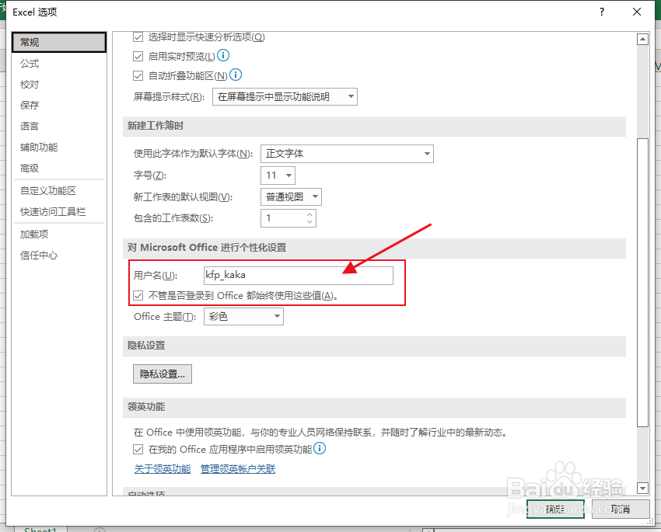Click the vertical scrollbar thumb

point(642,283)
